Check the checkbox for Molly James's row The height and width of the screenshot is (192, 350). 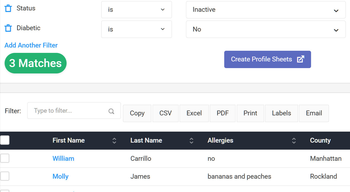click(x=5, y=176)
